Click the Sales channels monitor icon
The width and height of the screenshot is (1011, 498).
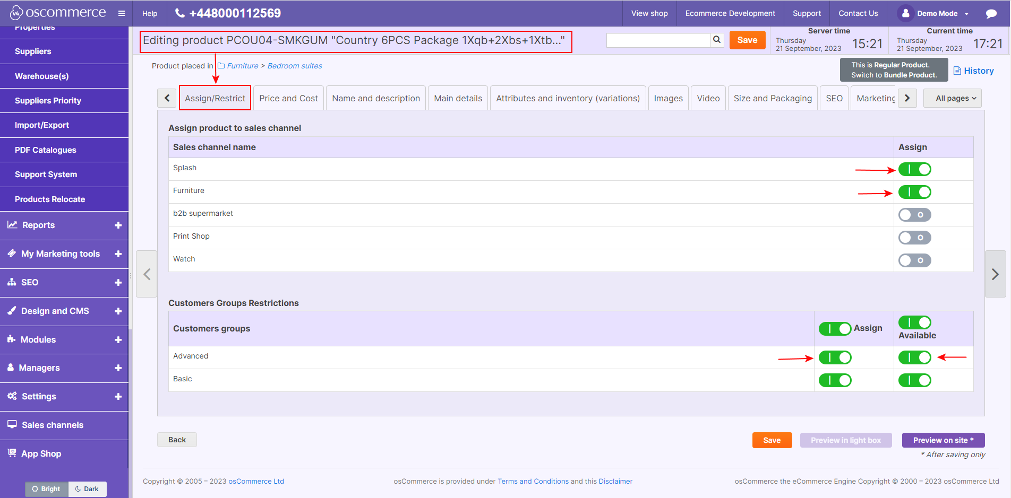(12, 425)
